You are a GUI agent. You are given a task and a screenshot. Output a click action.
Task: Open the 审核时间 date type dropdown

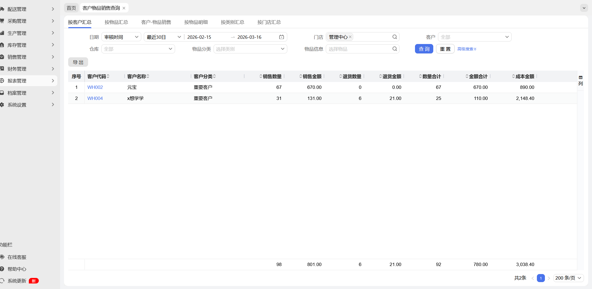(121, 37)
